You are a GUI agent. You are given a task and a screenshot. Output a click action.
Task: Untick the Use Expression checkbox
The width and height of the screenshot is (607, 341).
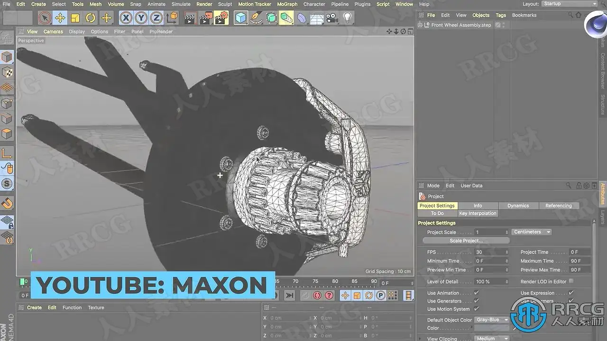(571, 293)
